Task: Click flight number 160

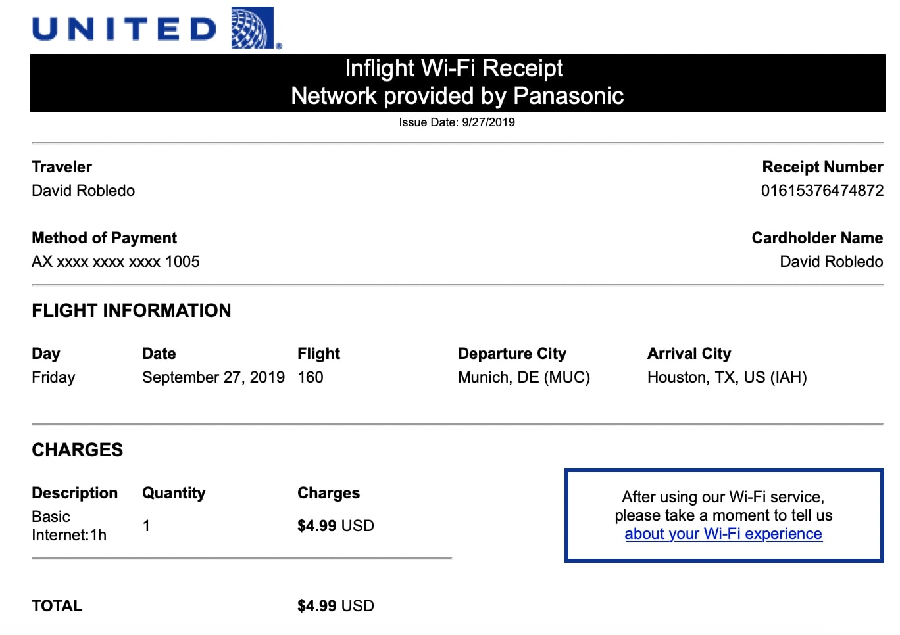Action: click(x=311, y=377)
